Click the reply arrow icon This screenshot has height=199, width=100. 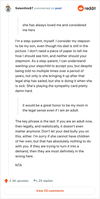click(35, 181)
